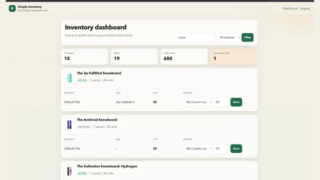Expand location dropdown for Archived Snowboard

(198, 148)
